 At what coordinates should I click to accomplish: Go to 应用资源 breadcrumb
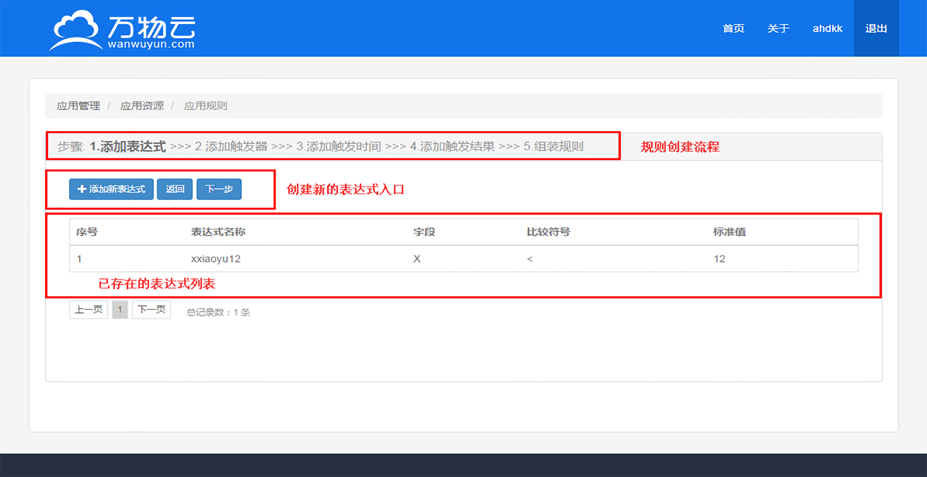pyautogui.click(x=142, y=106)
